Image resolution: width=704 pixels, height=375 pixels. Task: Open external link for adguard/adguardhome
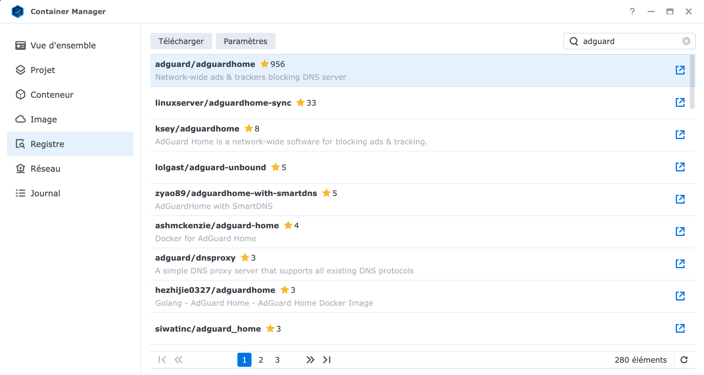(x=680, y=70)
